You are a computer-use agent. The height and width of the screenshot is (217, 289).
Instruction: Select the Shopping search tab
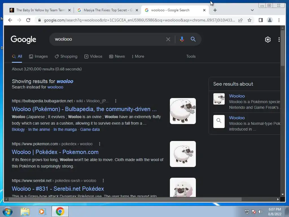click(66, 57)
